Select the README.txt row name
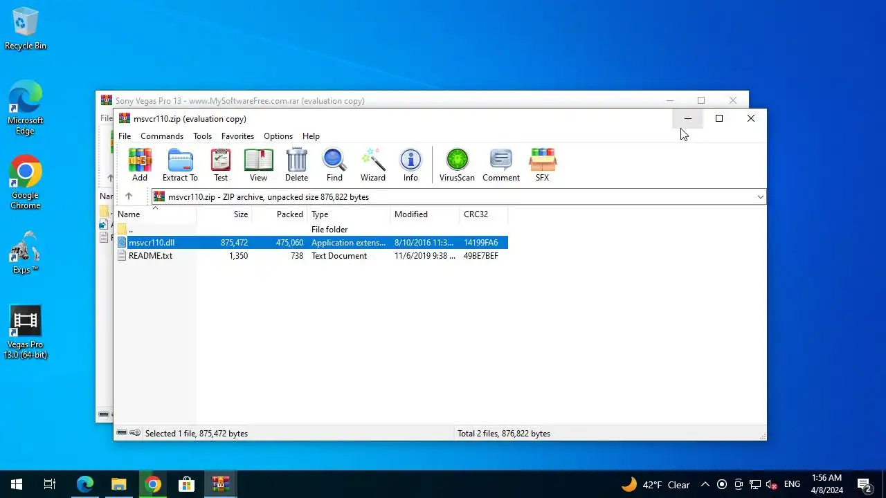 [x=150, y=256]
